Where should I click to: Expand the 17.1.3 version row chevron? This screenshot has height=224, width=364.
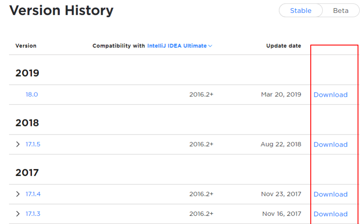(x=18, y=214)
